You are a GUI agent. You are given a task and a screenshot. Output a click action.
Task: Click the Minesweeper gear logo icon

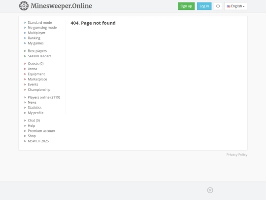coord(24,6)
